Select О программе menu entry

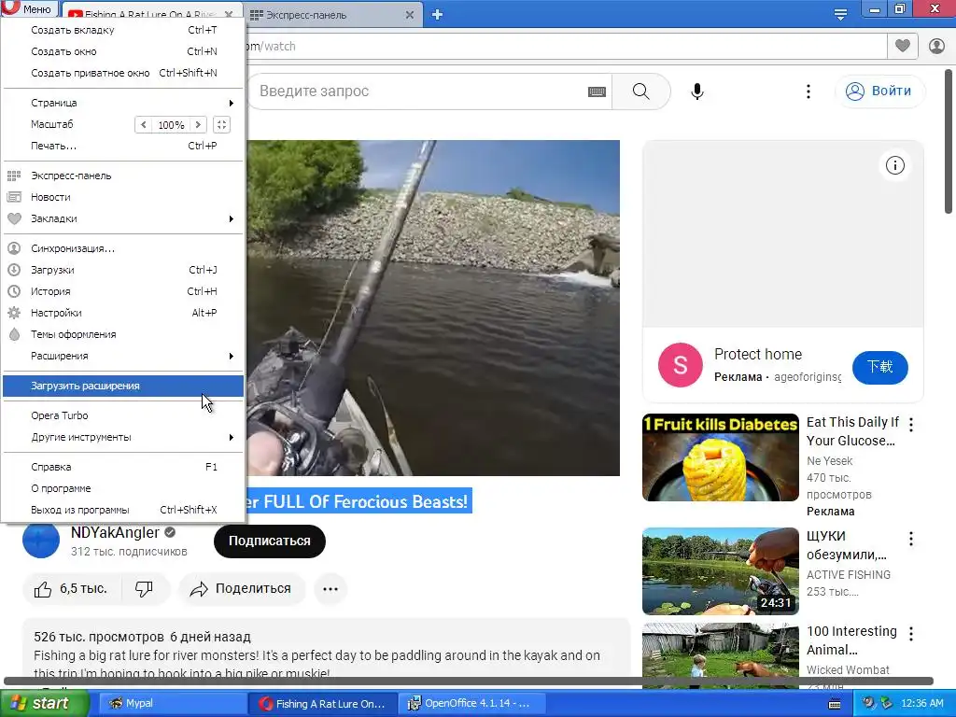coord(123,488)
